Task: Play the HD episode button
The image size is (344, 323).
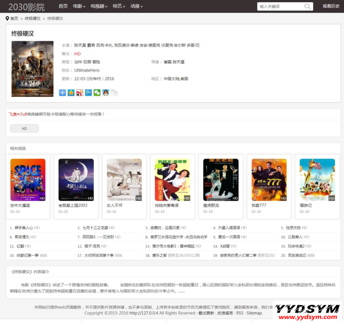Action: [x=25, y=128]
